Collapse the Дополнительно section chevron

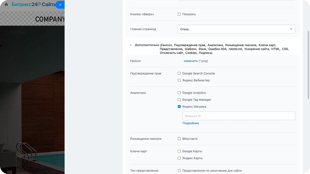point(130,45)
